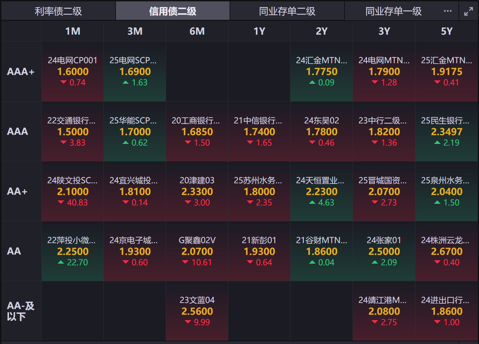The width and height of the screenshot is (479, 344).
Task: Open the 22萍投小微 bond at 2.2500
Action: point(73,251)
